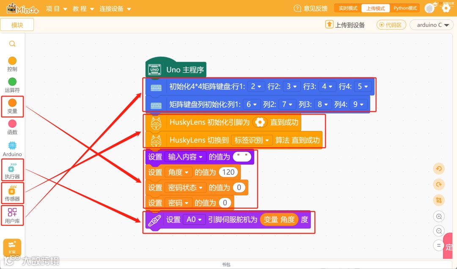
Task: Click the Mind+ logo
Action: [x=23, y=9]
